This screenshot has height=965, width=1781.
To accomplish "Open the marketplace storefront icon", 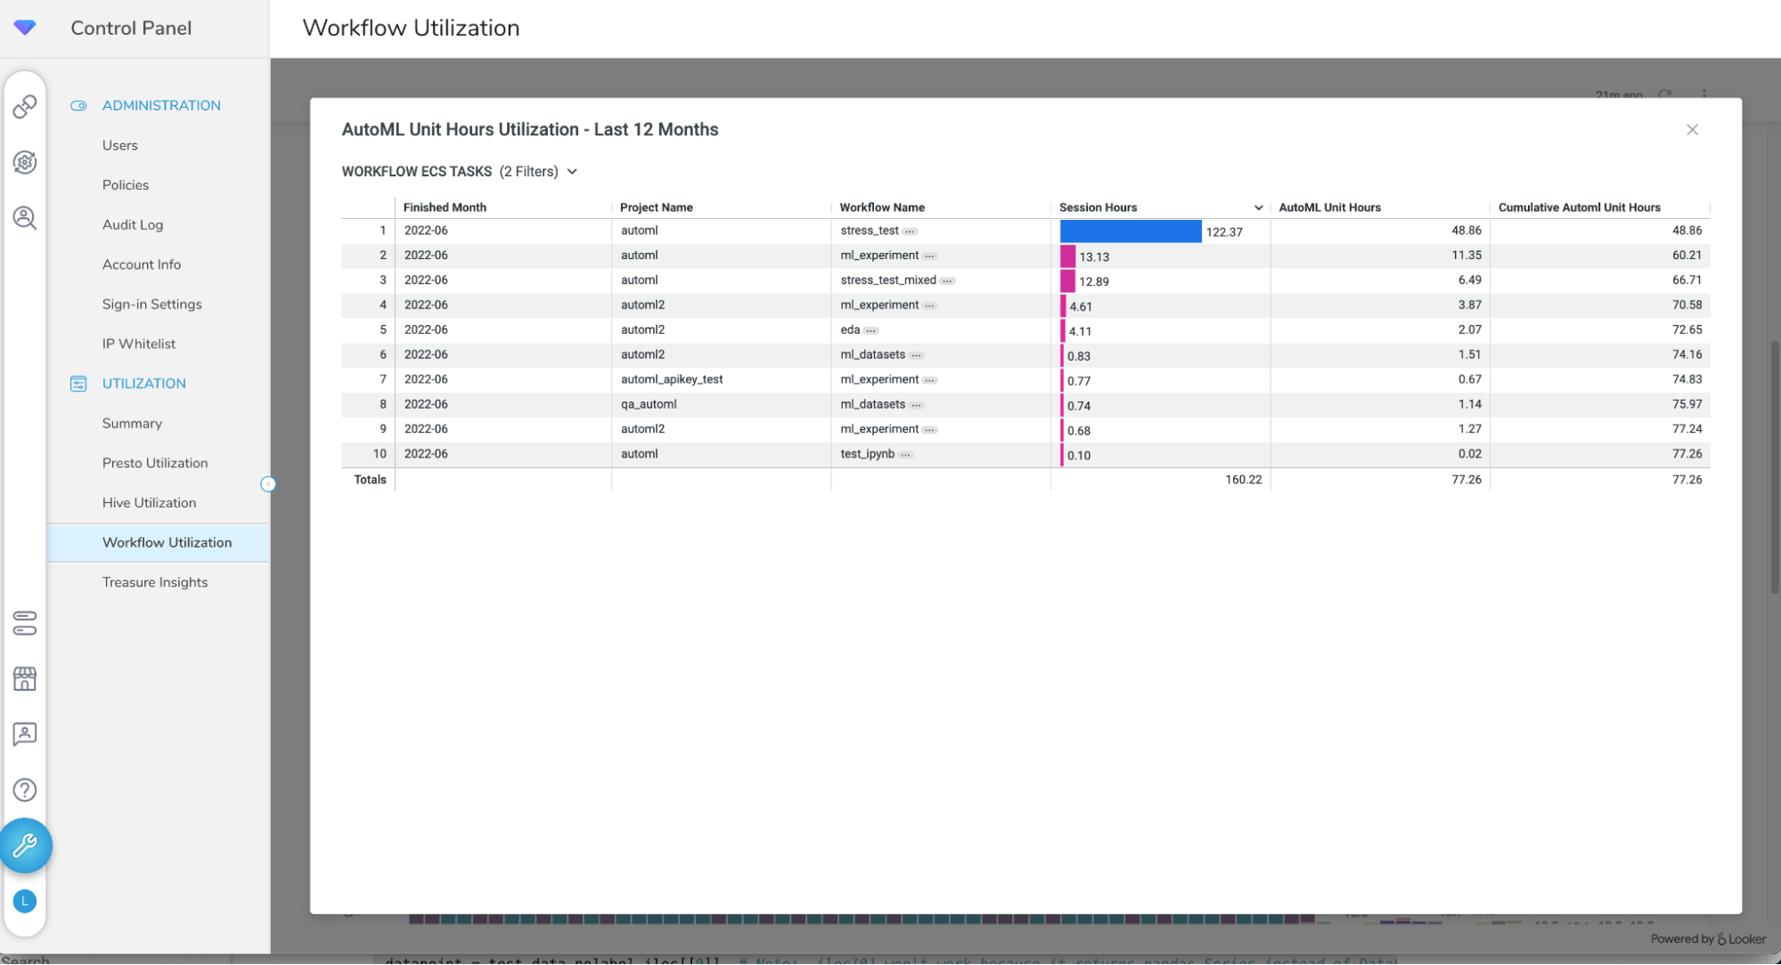I will tap(25, 679).
